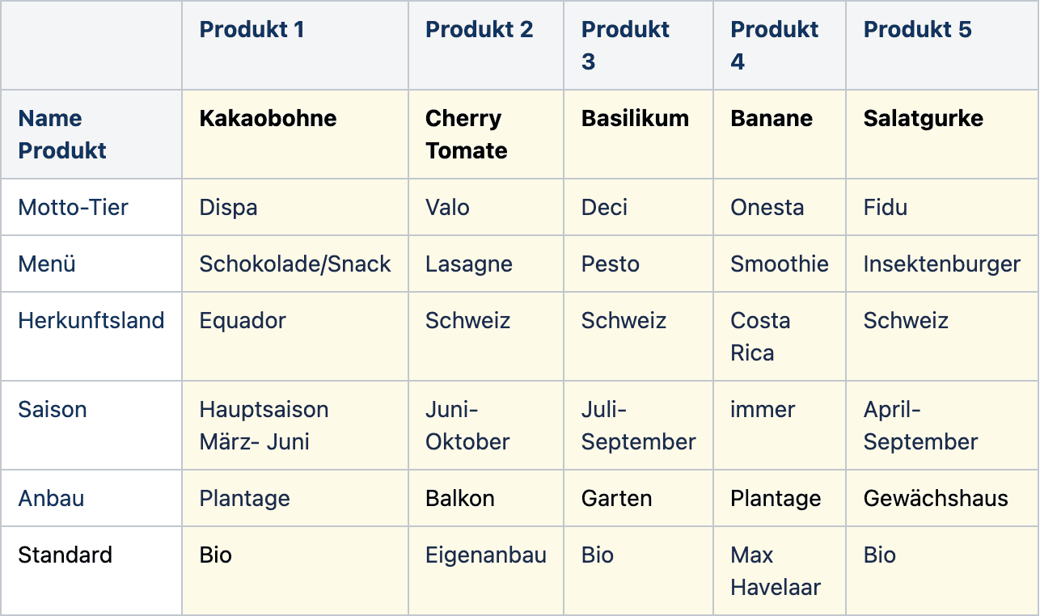The image size is (1040, 616).
Task: Select the Herkunftsland row label
Action: coord(91,336)
